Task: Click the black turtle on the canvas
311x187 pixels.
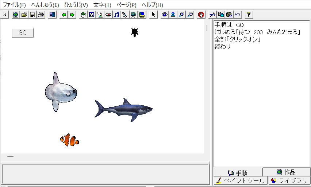Action: [x=135, y=32]
